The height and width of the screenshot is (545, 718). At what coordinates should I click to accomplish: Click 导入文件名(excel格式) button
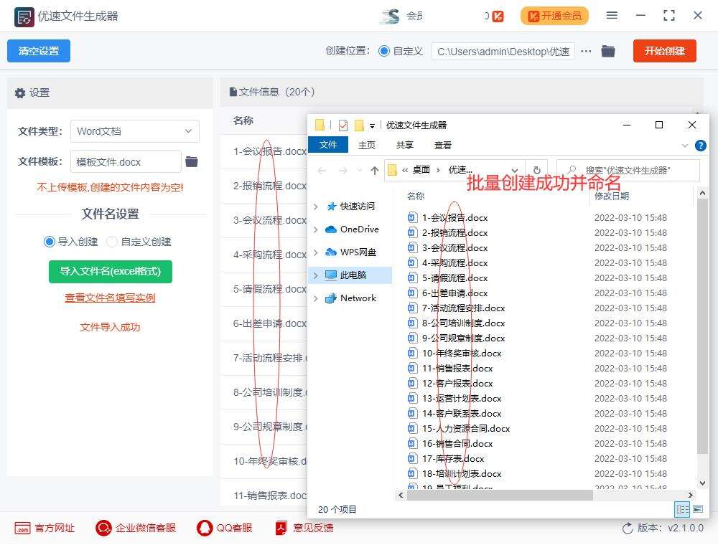[x=111, y=272]
